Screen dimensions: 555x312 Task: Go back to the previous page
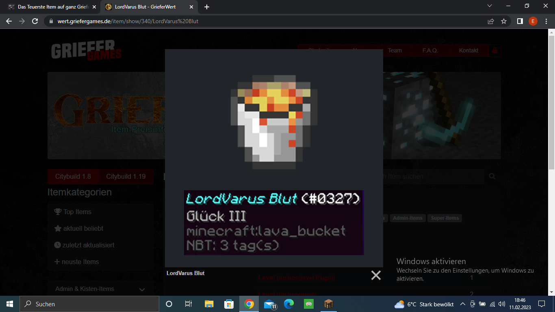[9, 21]
